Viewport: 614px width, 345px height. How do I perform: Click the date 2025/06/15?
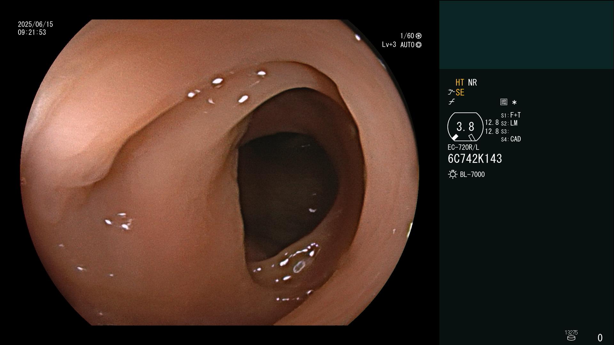[35, 24]
